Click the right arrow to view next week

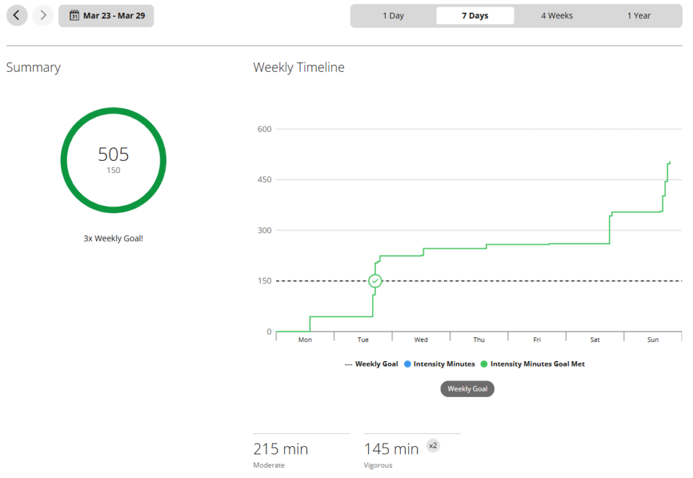pos(43,15)
